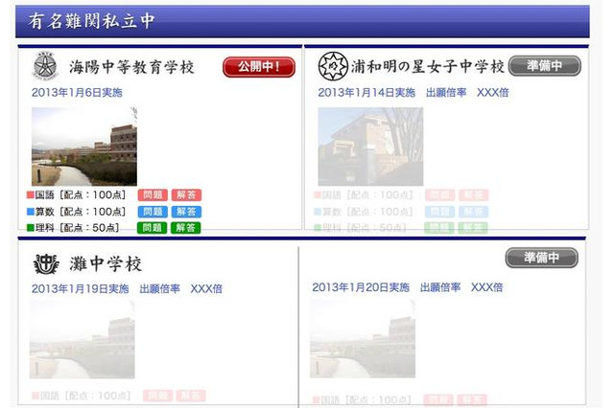614x408 pixels.
Task: Click the 2013年1月14日実施 date text
Action: coord(366,93)
